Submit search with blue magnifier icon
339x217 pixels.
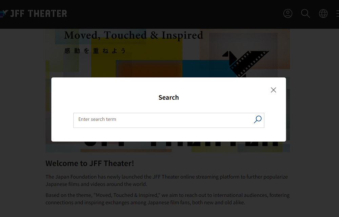click(x=258, y=120)
